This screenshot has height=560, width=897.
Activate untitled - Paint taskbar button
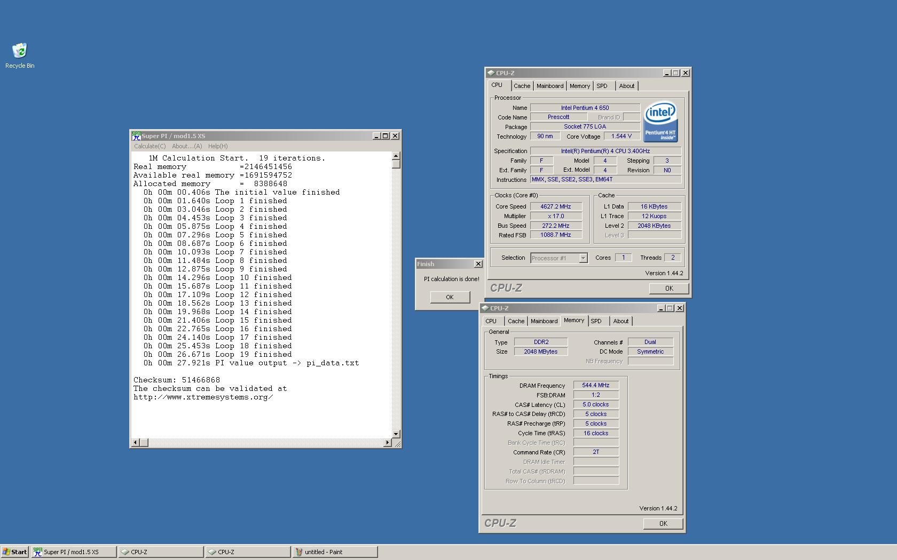(x=335, y=552)
